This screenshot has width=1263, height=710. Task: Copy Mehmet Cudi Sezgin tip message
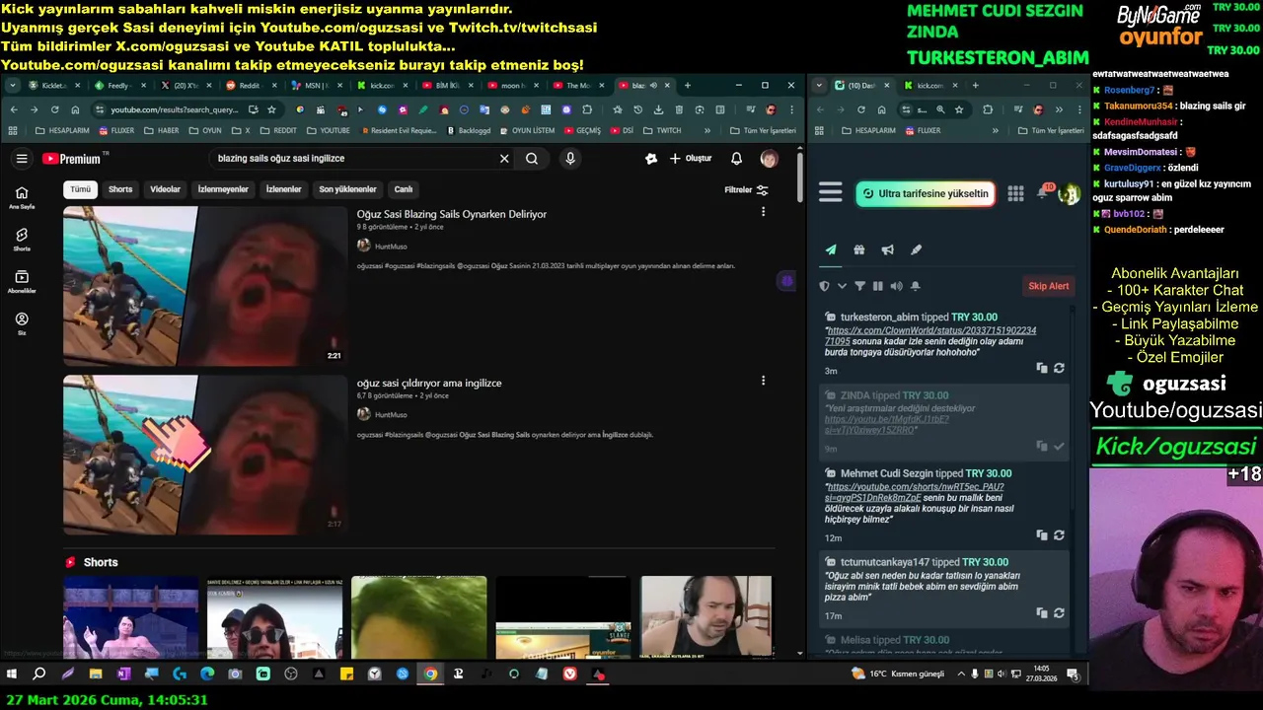coord(1042,535)
